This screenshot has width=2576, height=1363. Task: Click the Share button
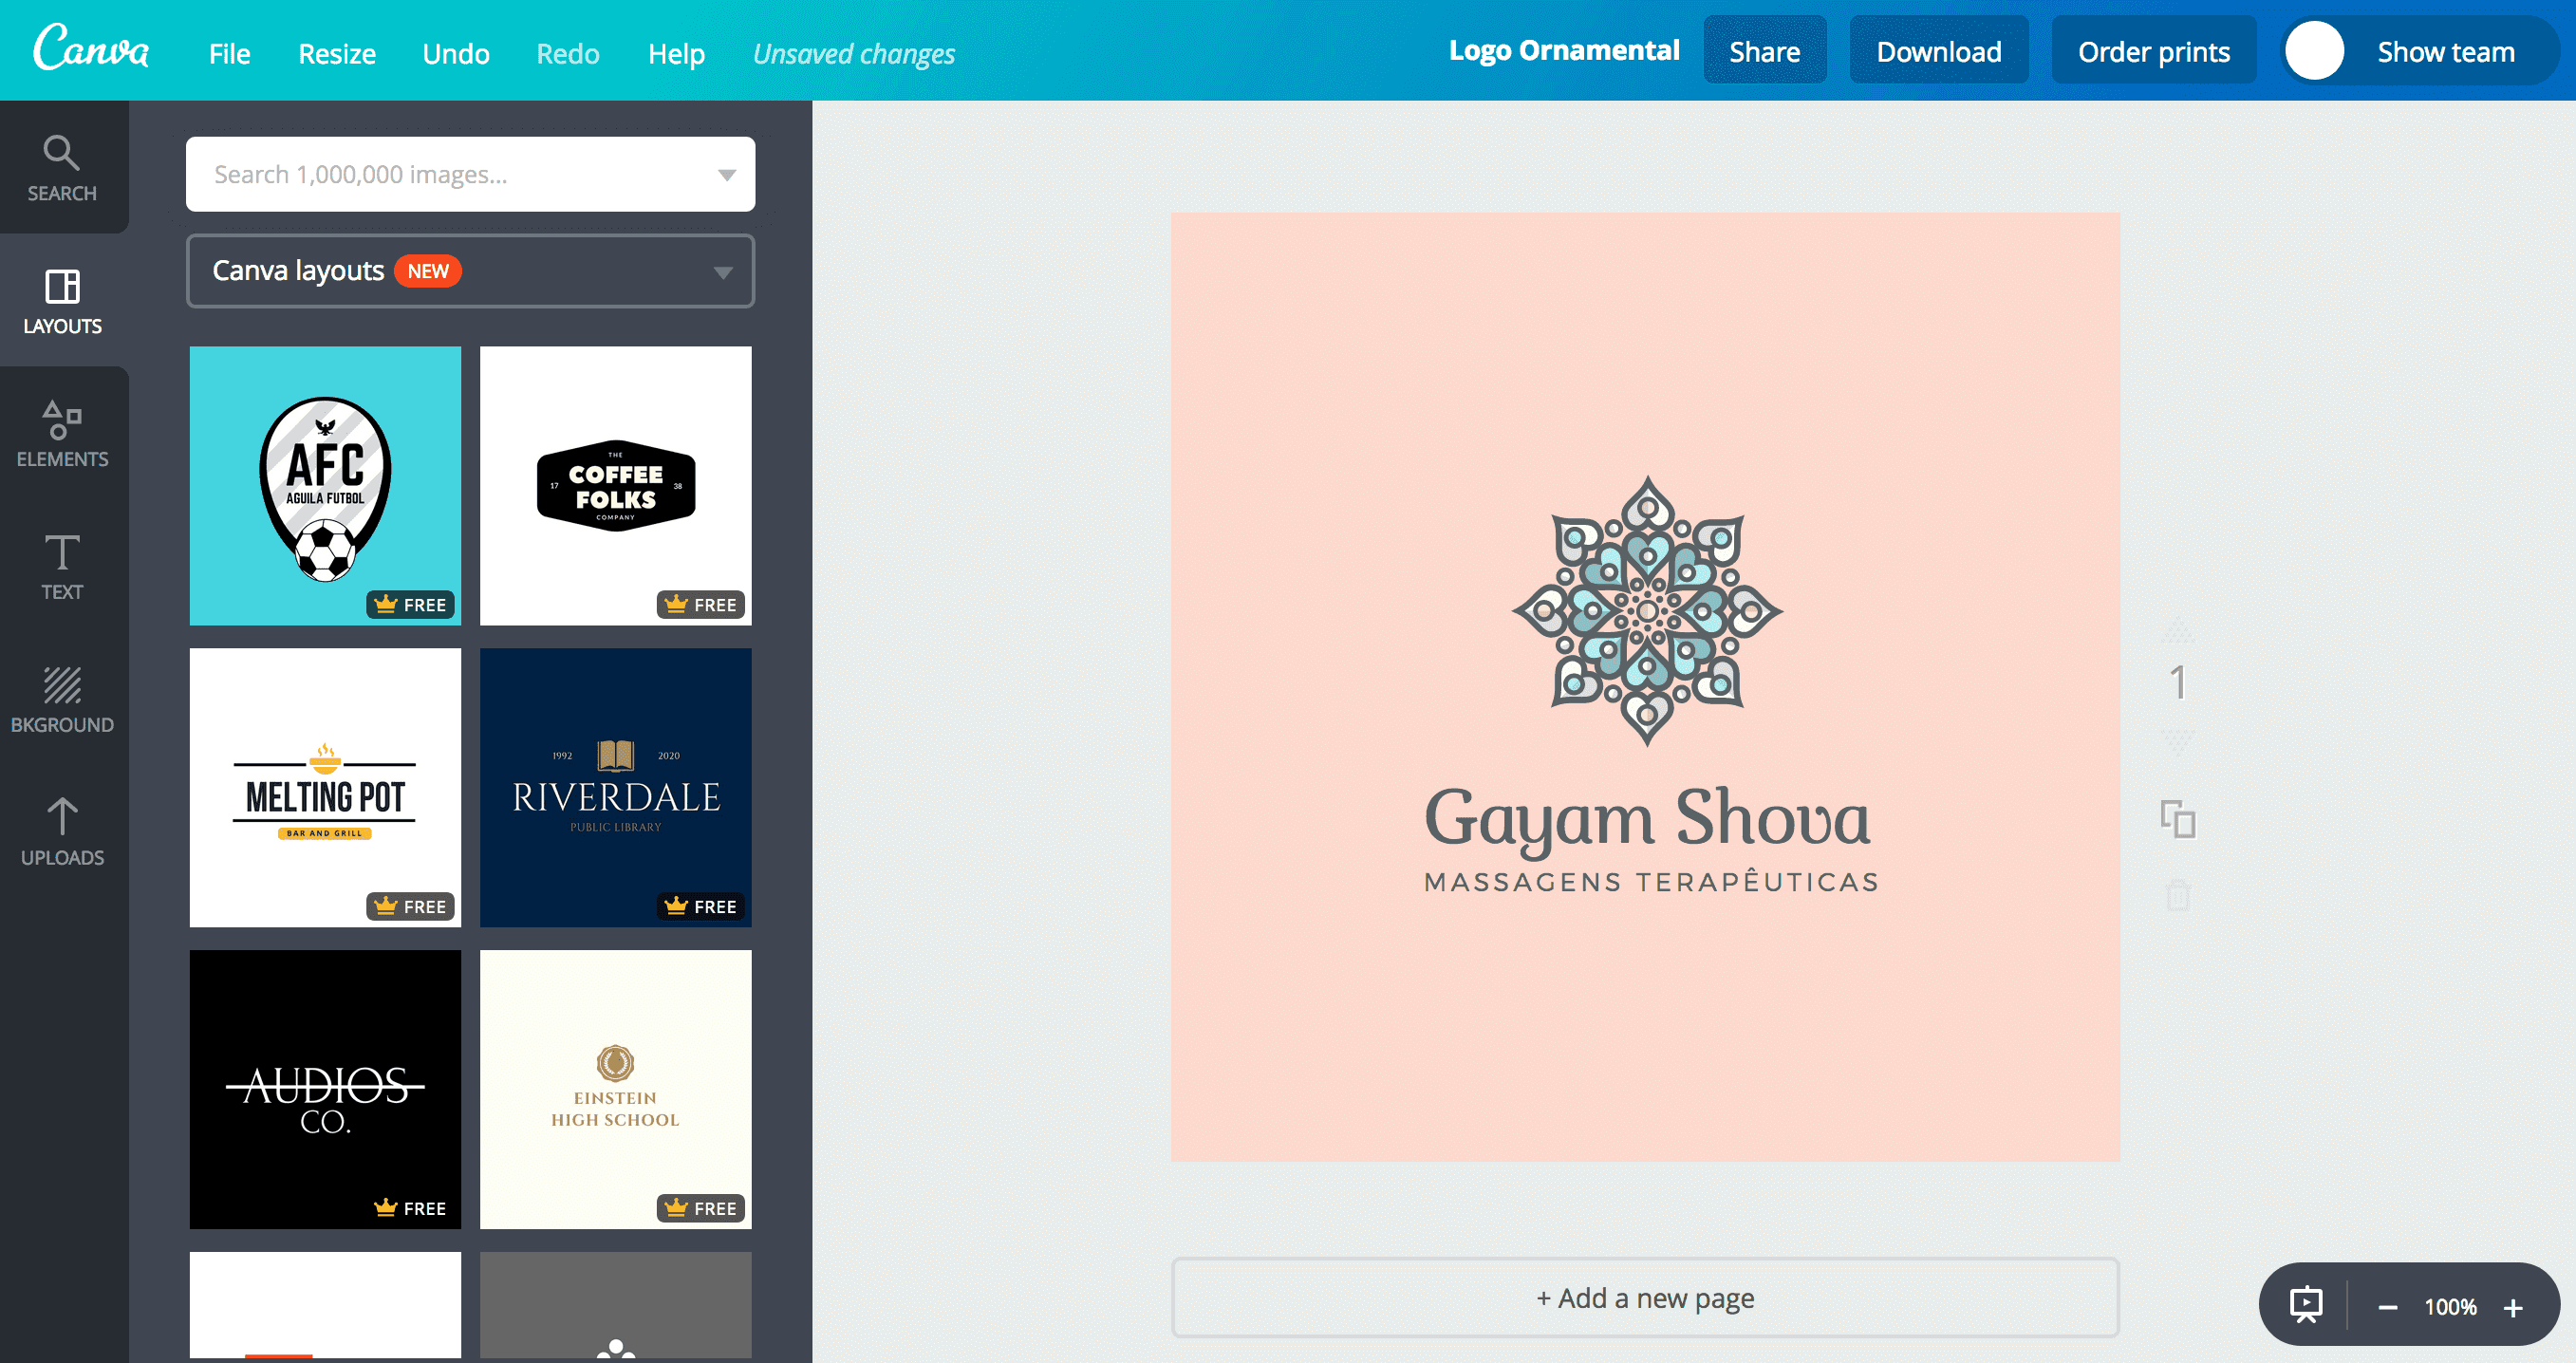(x=1765, y=50)
